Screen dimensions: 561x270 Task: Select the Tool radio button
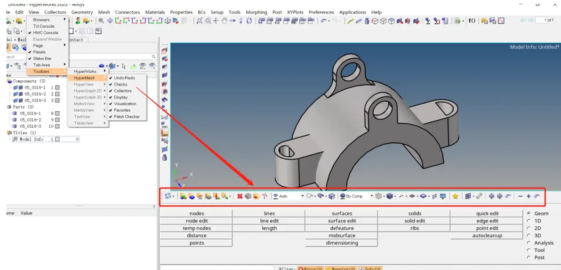click(529, 250)
